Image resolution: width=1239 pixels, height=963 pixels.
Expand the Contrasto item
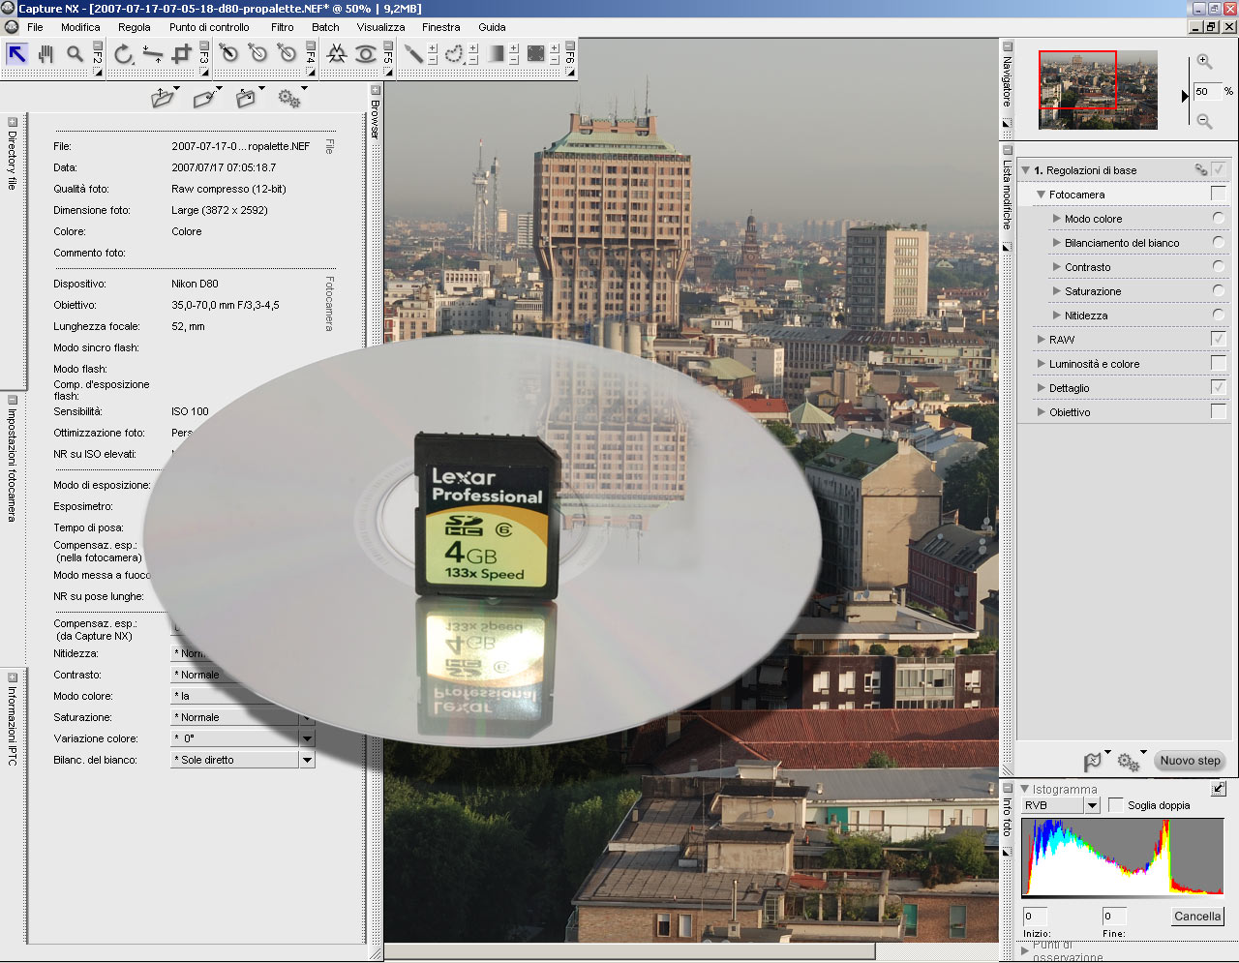(1057, 267)
